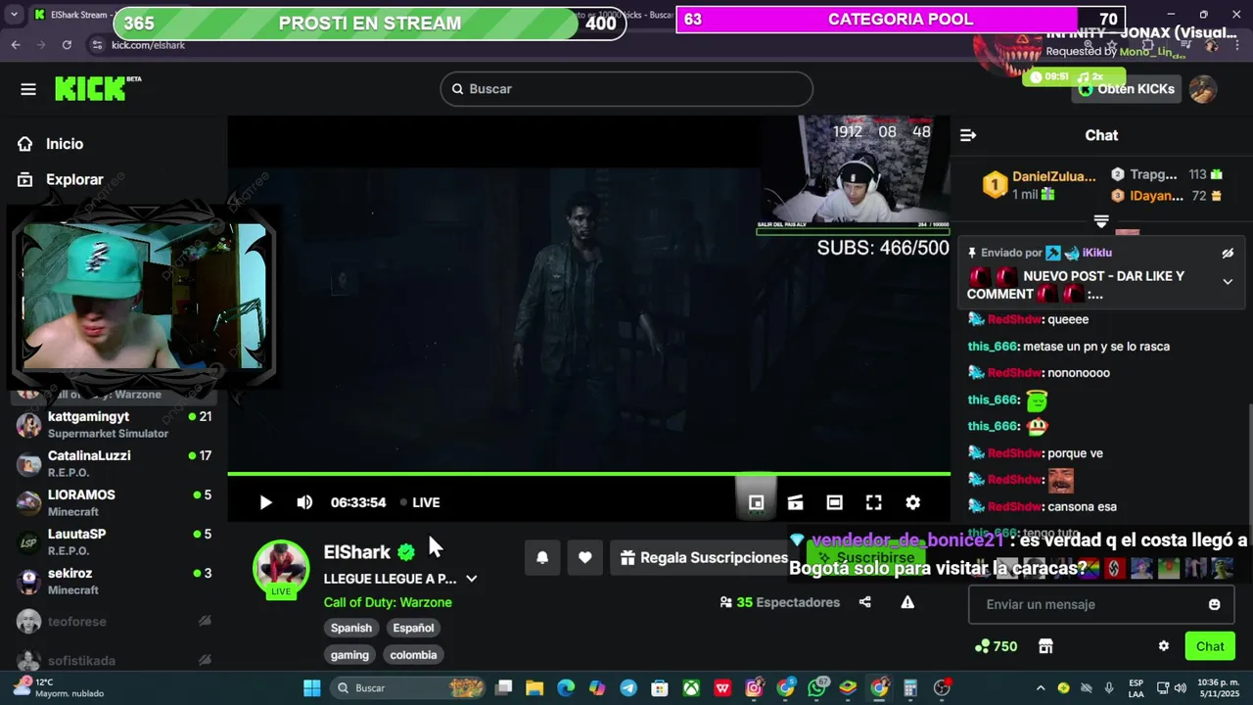Select the colombia tag
This screenshot has width=1253, height=705.
[x=413, y=655]
